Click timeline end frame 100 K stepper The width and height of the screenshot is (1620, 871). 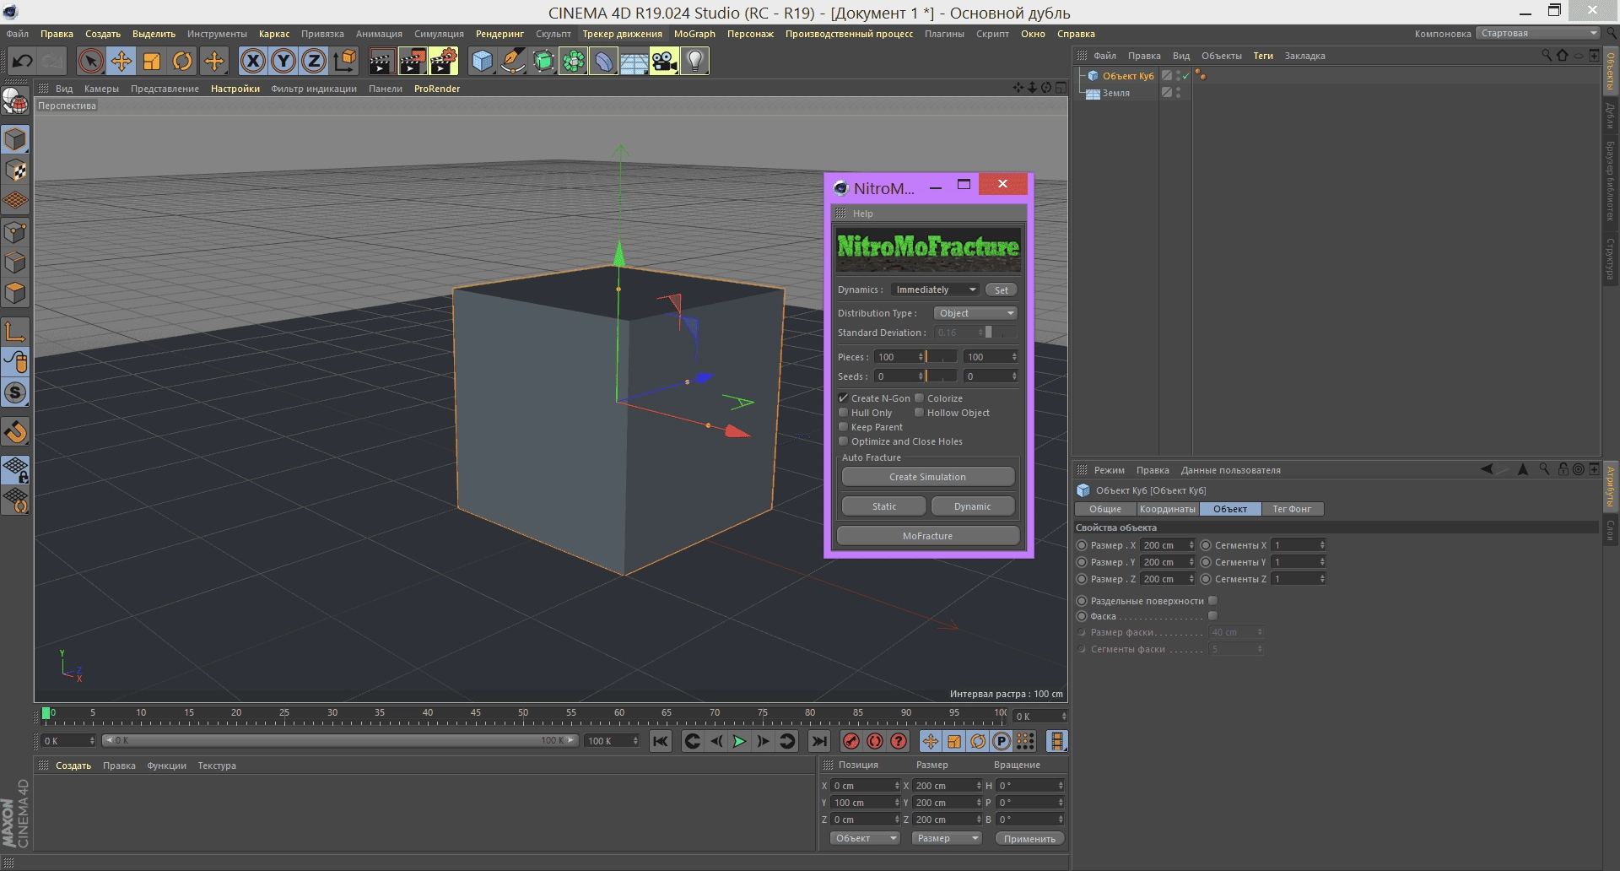[635, 741]
